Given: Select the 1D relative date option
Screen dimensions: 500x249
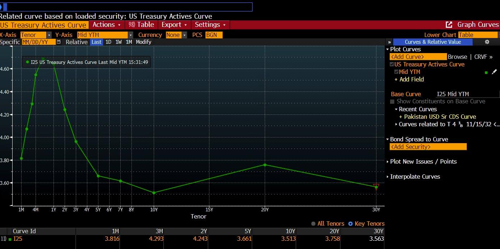Looking at the screenshot, I should click(x=108, y=42).
